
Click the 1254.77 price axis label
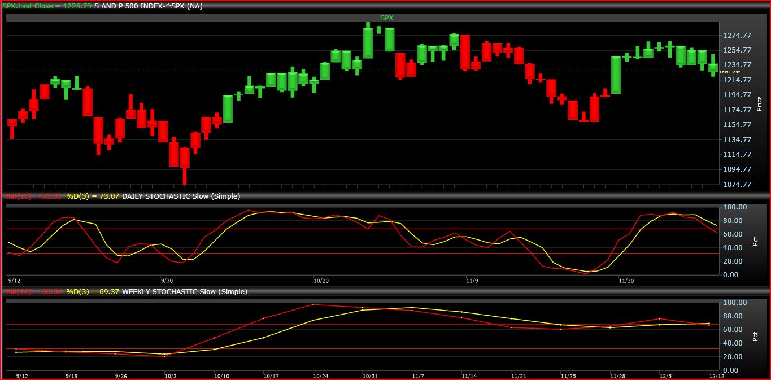[737, 50]
